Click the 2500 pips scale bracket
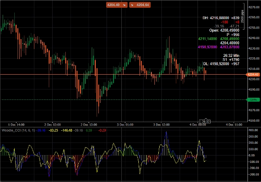Image resolution: width=261 pixels, height=182 pixels. click(242, 16)
